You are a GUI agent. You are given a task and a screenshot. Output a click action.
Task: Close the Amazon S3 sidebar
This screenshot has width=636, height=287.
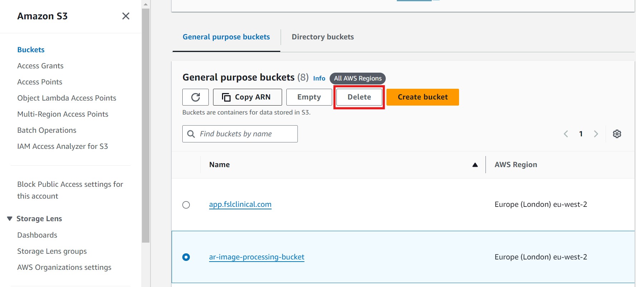[125, 16]
